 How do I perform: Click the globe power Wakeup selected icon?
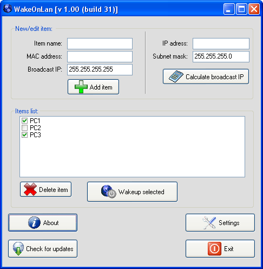point(108,191)
